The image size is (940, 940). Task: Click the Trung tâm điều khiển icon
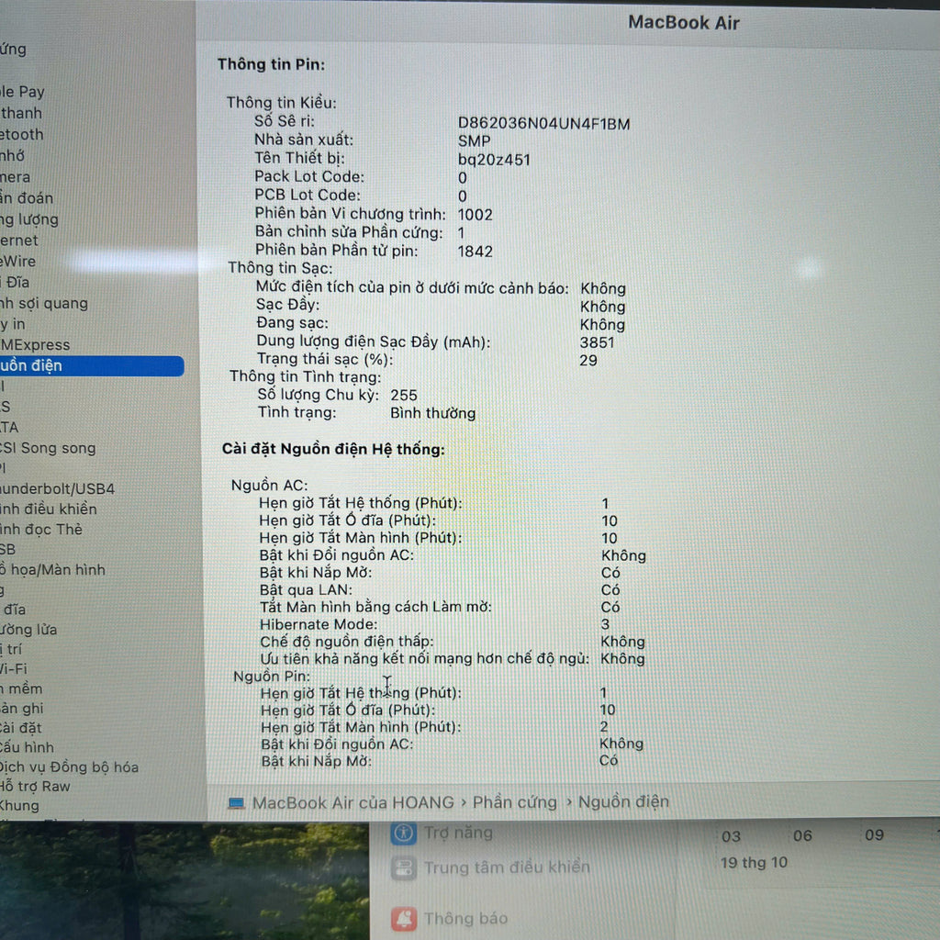click(x=403, y=867)
